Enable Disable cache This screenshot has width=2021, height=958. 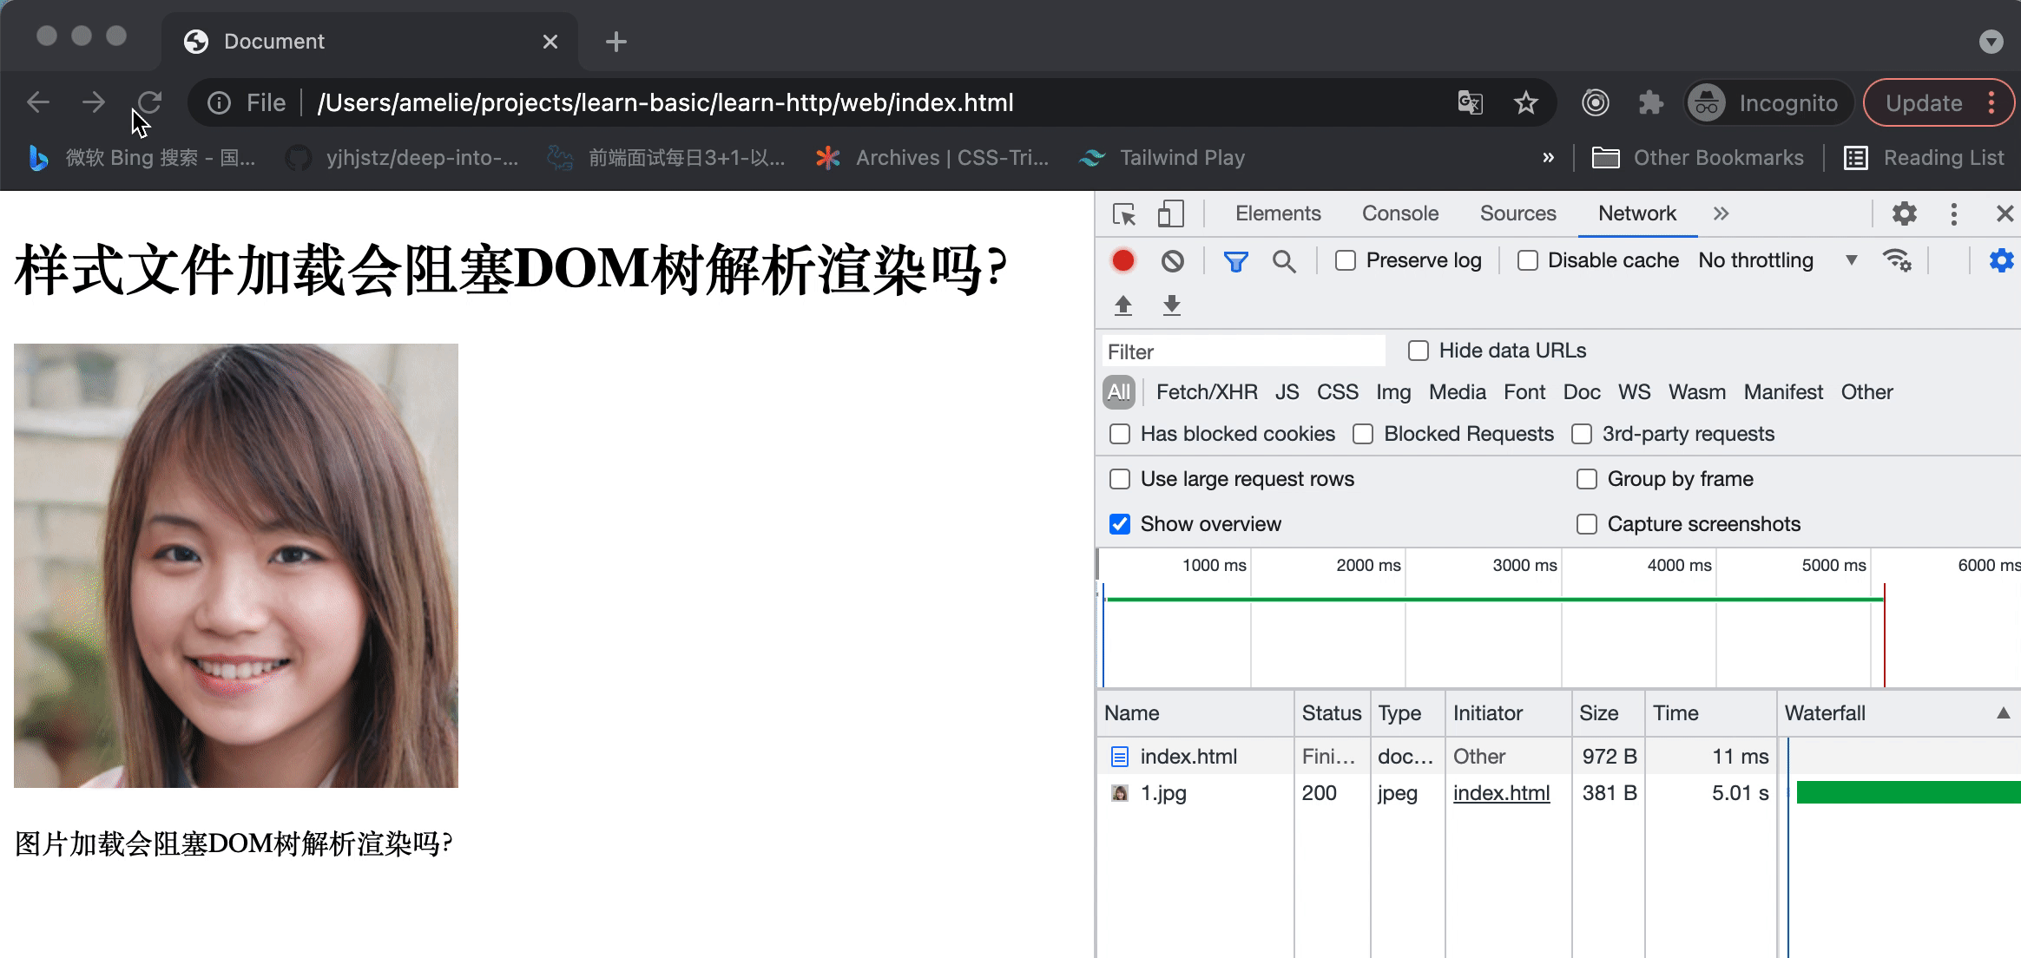point(1528,259)
